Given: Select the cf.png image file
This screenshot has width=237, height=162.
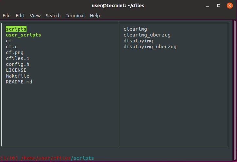Looking at the screenshot, I should (x=14, y=52).
